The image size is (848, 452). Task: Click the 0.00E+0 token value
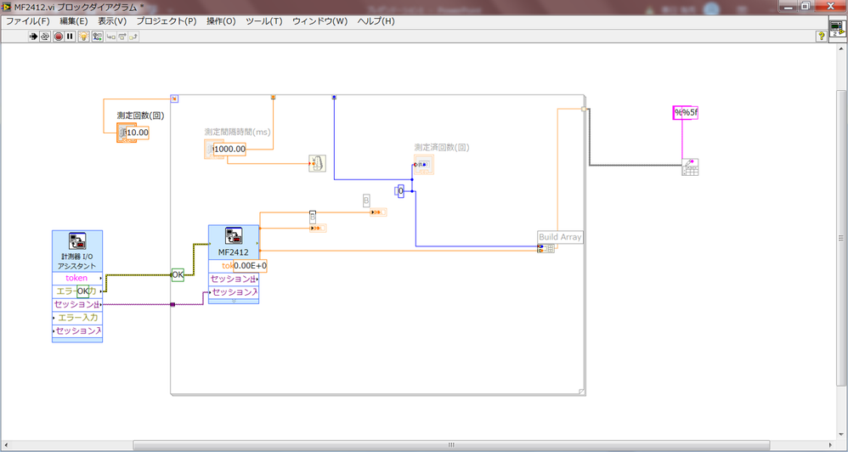251,266
